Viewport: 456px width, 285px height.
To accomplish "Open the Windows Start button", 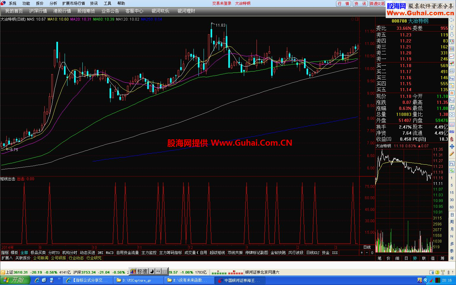I will [15, 280].
